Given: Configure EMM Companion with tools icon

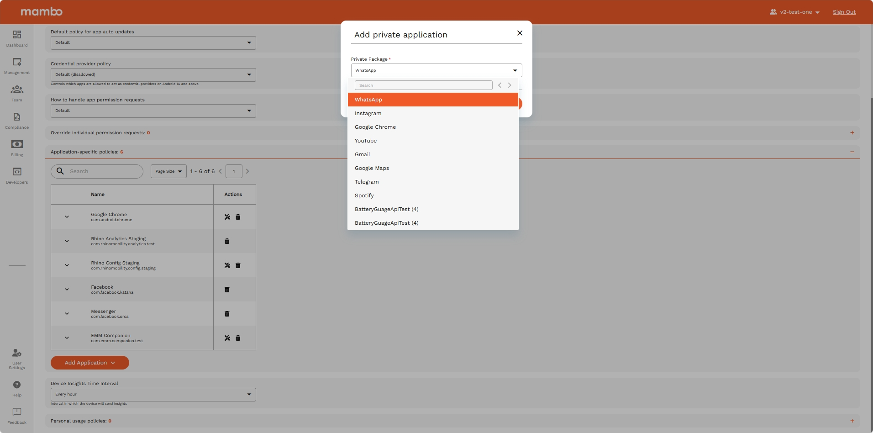Looking at the screenshot, I should [x=227, y=338].
